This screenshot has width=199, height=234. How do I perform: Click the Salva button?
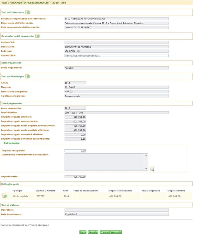point(83,232)
